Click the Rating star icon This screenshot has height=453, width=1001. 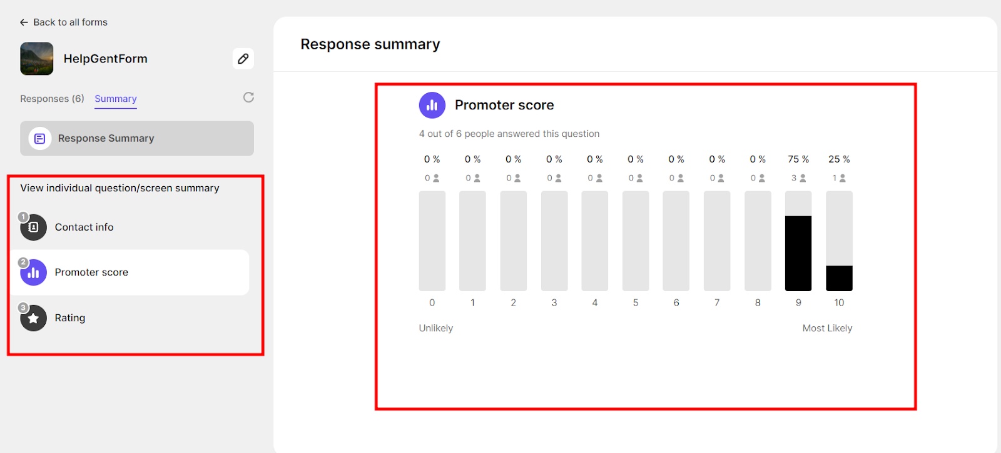pyautogui.click(x=34, y=318)
